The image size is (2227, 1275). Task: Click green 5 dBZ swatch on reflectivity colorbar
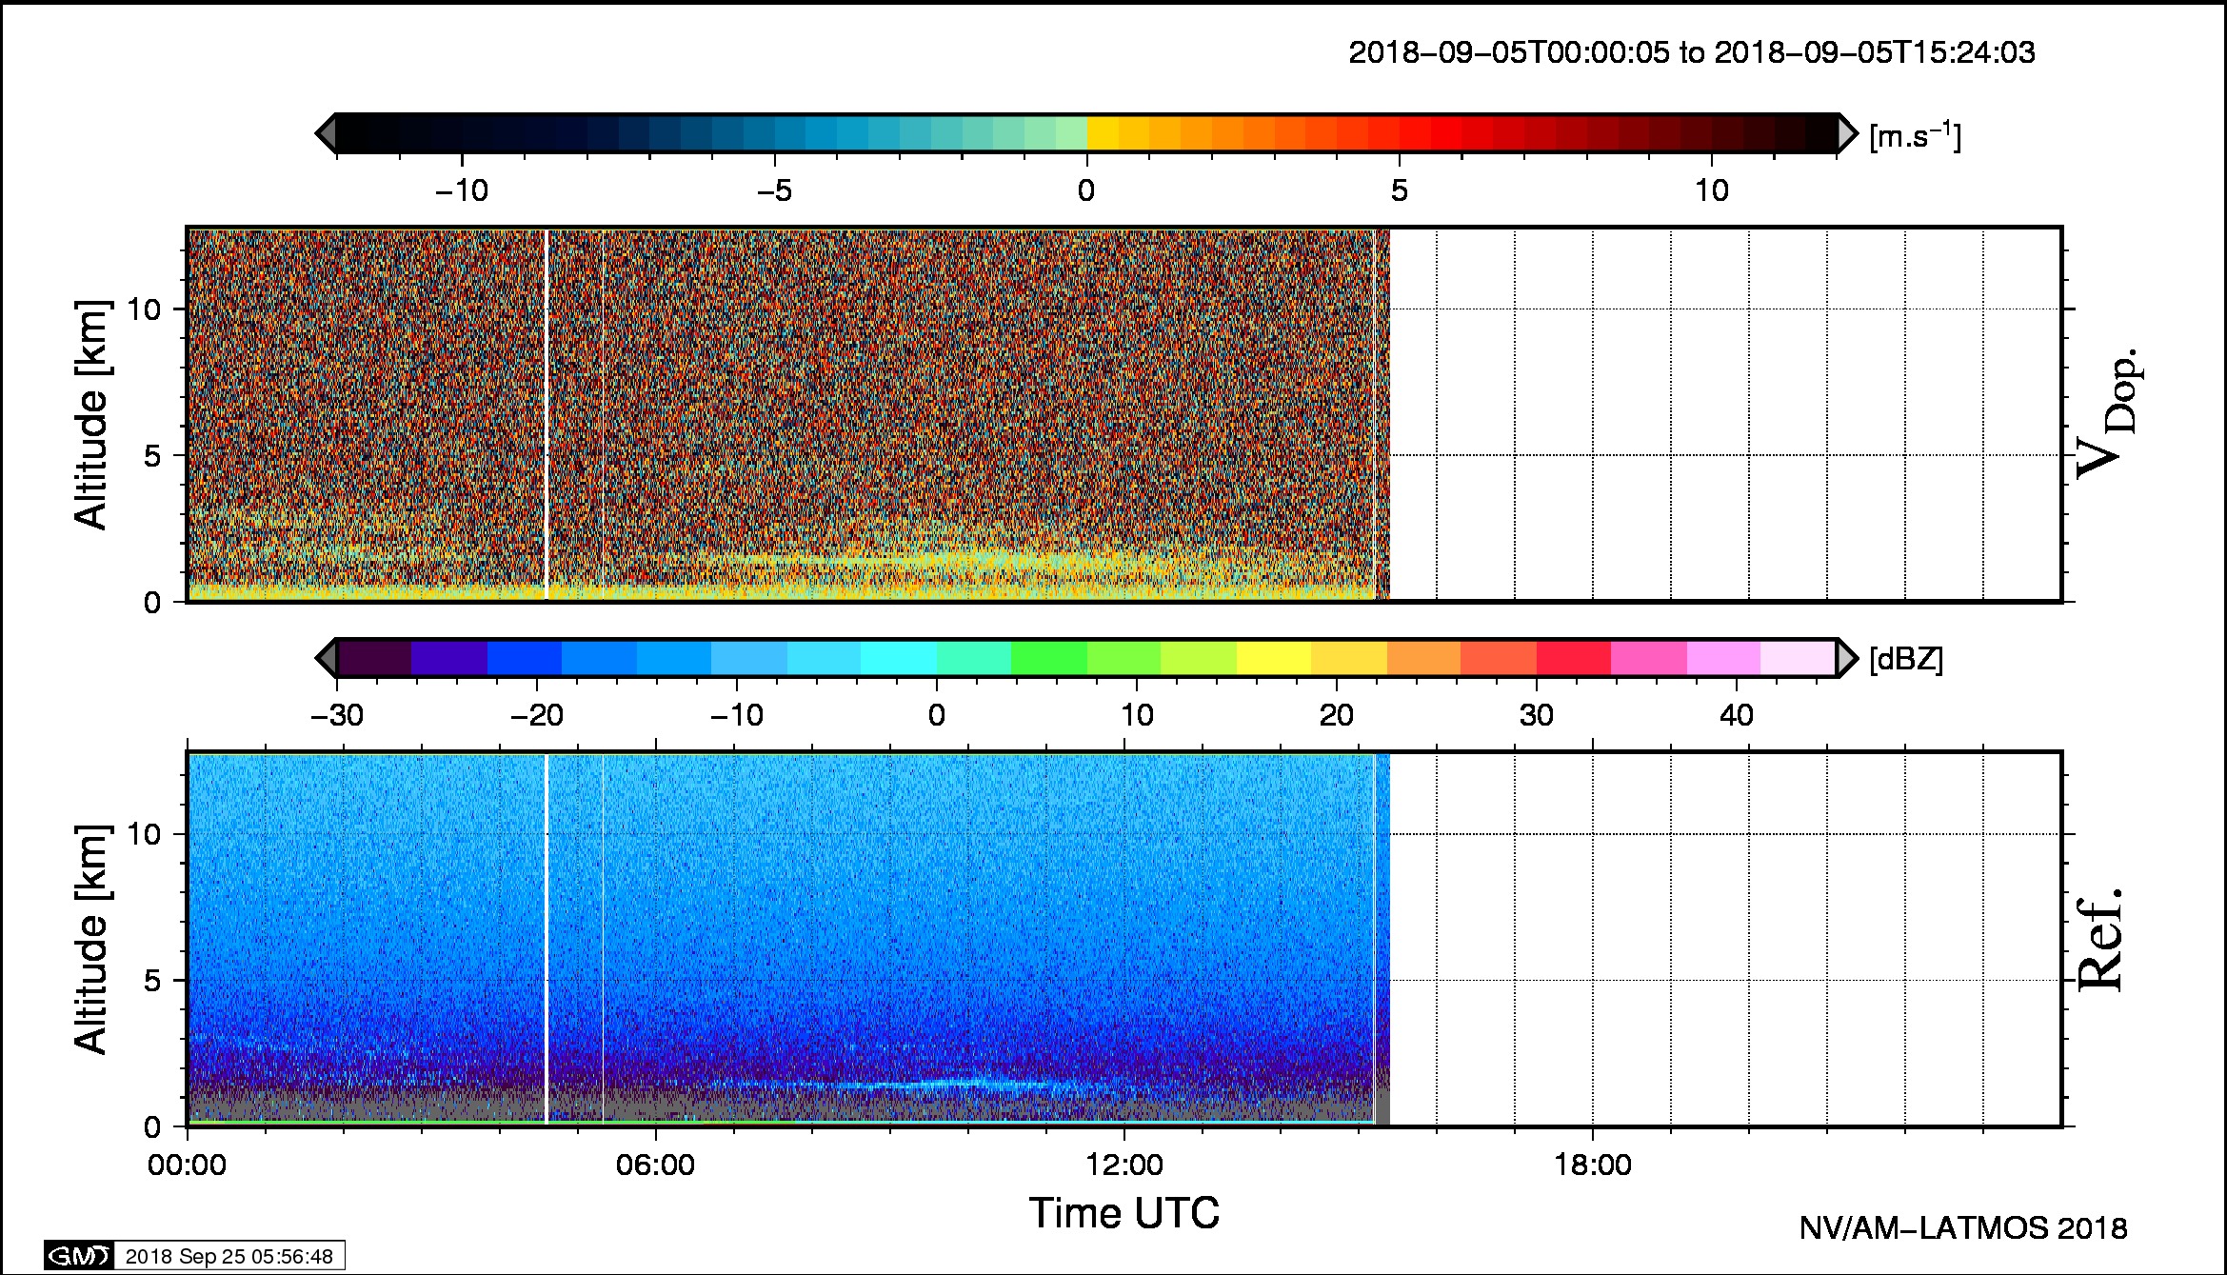point(1048,658)
